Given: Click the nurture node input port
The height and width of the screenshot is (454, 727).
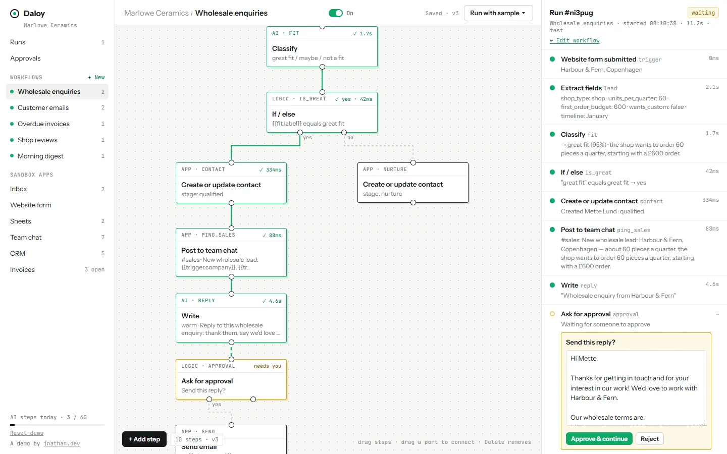Looking at the screenshot, I should tap(413, 162).
